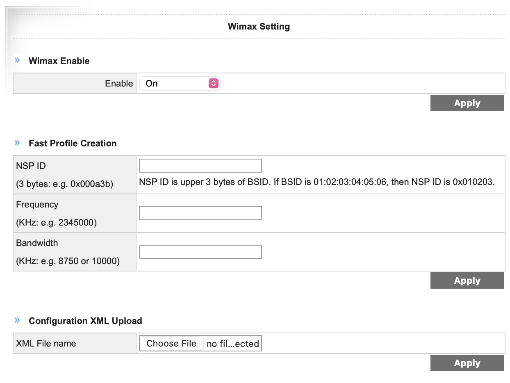This screenshot has width=510, height=383.
Task: Click the Configuration XML Upload heading
Action: 85,321
